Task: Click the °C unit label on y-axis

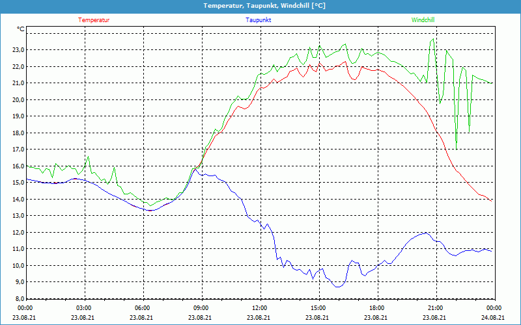Action: point(21,29)
